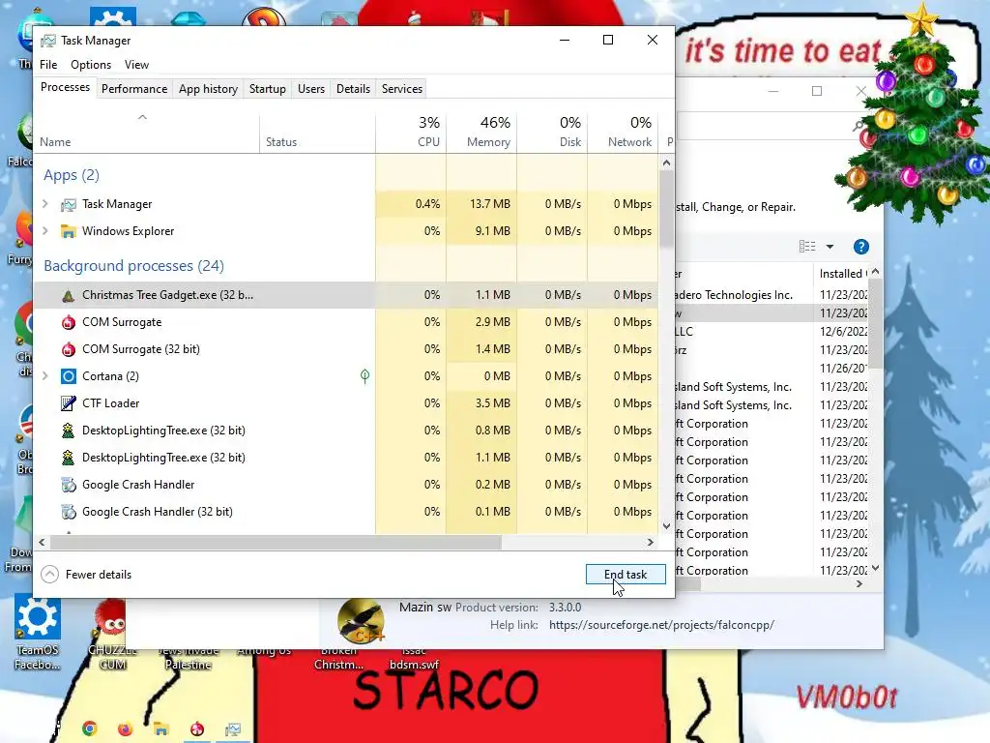This screenshot has height=743, width=990.
Task: Click the vertical scrollbar thumb in process list
Action: pos(667,209)
